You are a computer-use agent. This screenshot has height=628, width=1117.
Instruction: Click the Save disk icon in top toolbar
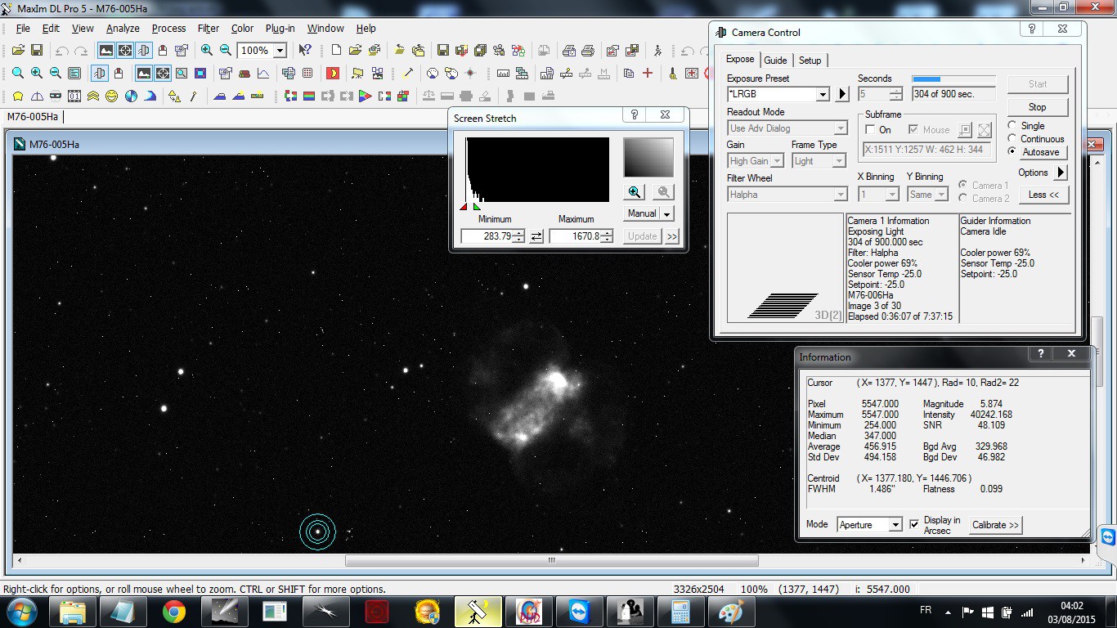pyautogui.click(x=37, y=51)
